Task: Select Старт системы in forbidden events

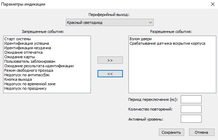Action: tap(17, 39)
